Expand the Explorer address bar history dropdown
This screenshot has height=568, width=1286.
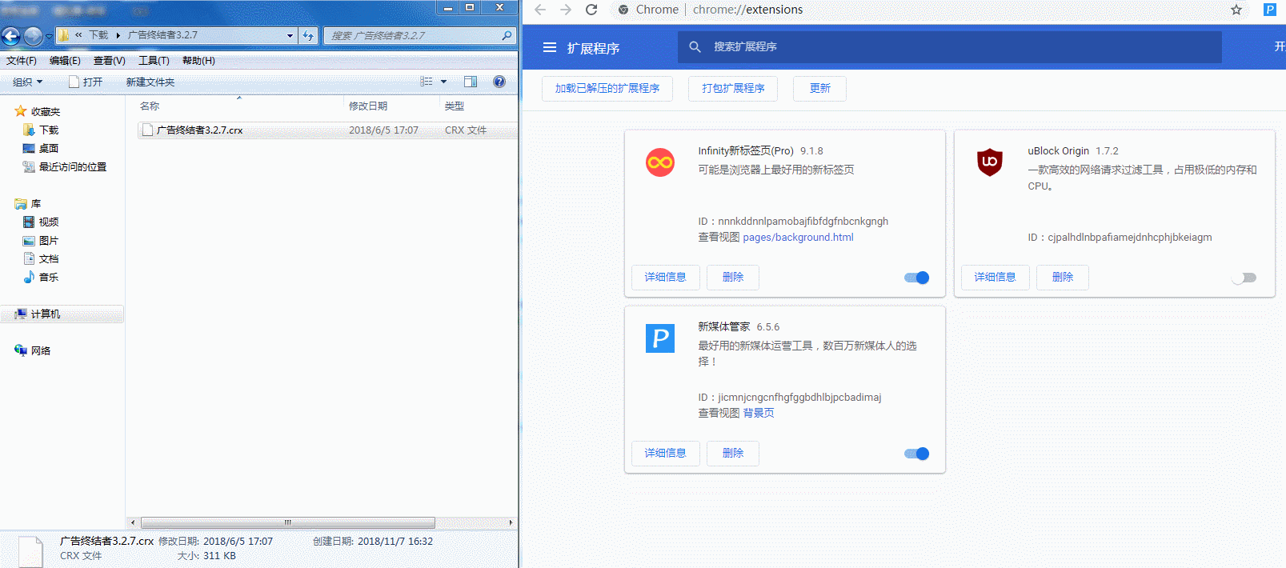tap(290, 35)
